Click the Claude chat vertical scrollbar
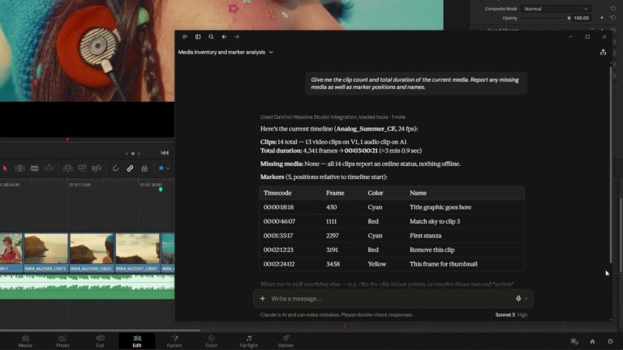Viewport: 623px width, 350px height. point(611,165)
